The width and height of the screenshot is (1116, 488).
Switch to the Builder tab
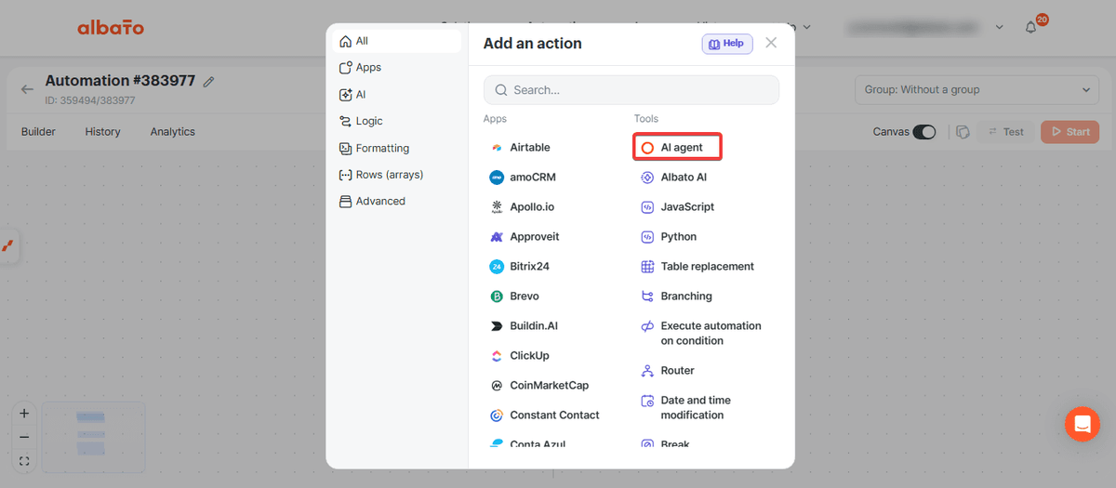[x=38, y=132]
